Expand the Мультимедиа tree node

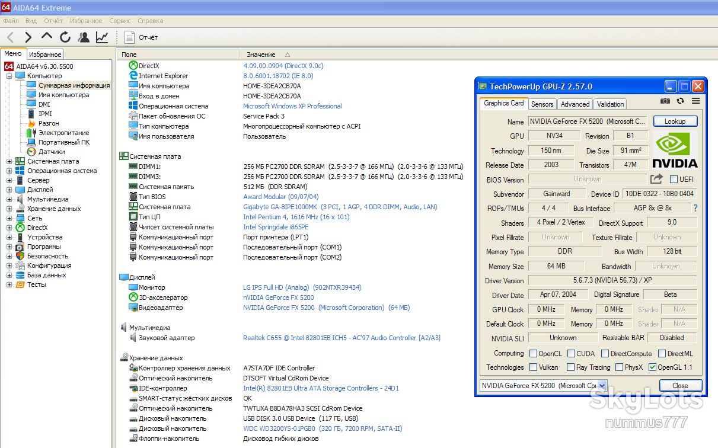pyautogui.click(x=9, y=199)
